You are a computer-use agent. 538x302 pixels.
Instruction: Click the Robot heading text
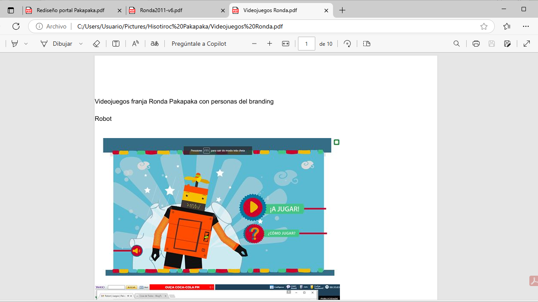pos(103,119)
